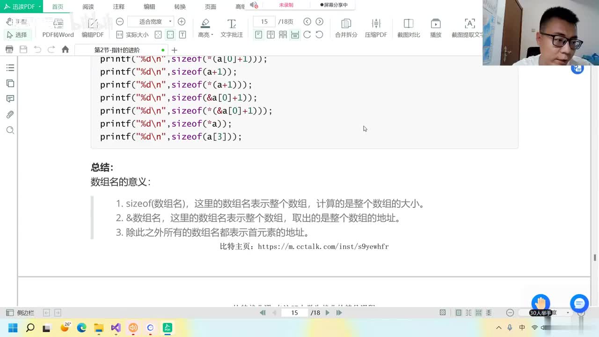Screen dimensions: 599x337
Task: Open the attachments paperclip panel
Action: tap(10, 115)
